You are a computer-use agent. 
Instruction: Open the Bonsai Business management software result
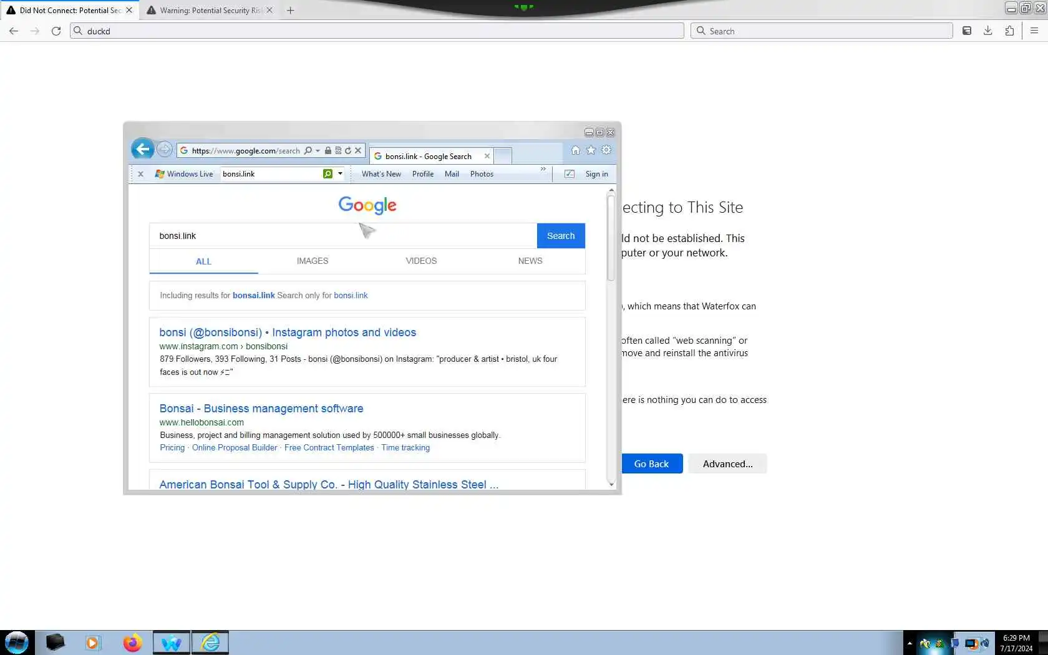pos(261,409)
